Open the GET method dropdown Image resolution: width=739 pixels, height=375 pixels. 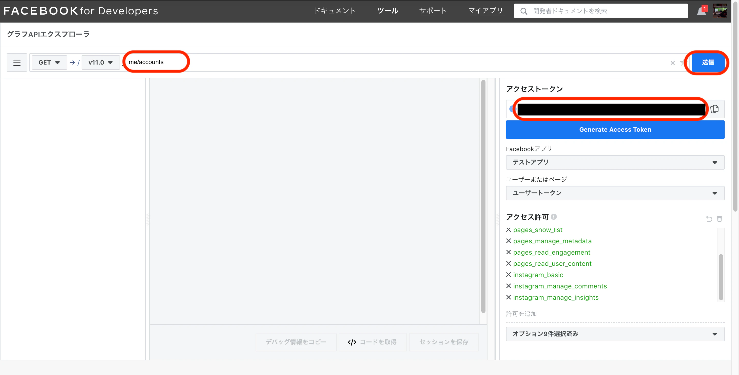pyautogui.click(x=49, y=62)
